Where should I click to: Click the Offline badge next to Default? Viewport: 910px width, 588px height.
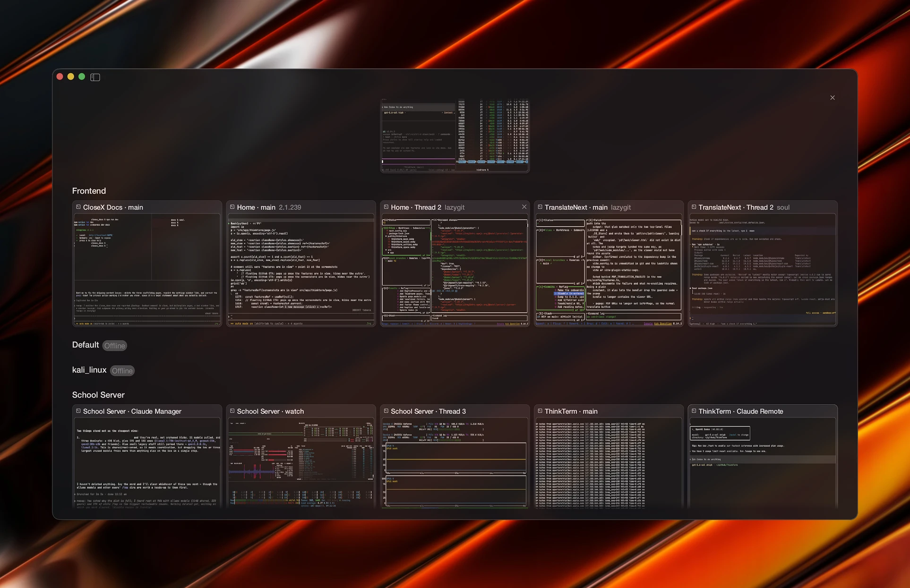(114, 346)
